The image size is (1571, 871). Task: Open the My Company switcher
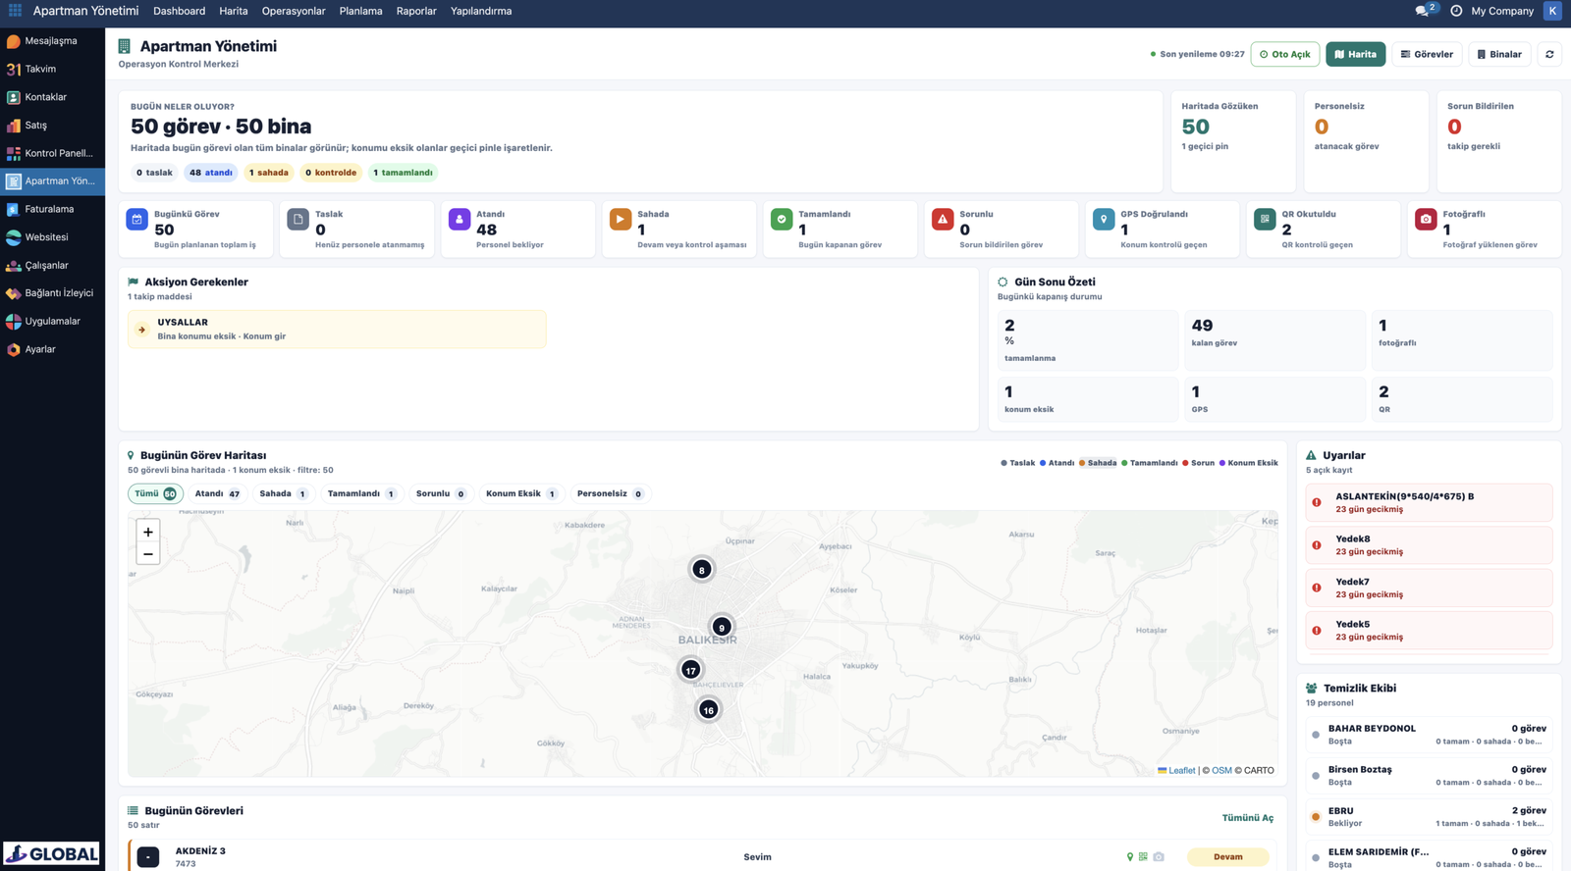tap(1502, 11)
